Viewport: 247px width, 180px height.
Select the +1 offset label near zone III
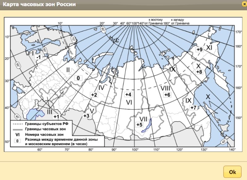click(x=56, y=117)
